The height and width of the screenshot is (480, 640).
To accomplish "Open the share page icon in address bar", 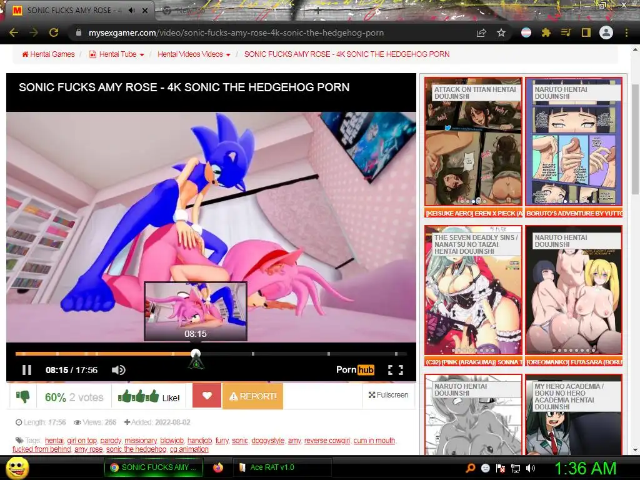I will click(481, 32).
